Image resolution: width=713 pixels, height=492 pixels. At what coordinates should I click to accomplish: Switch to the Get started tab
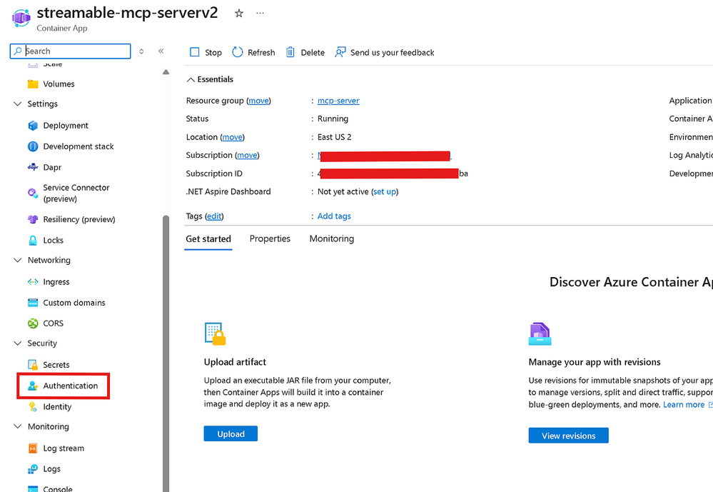click(x=208, y=239)
